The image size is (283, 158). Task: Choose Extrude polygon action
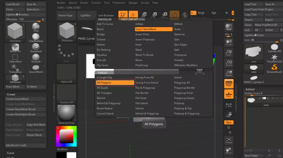101,60
